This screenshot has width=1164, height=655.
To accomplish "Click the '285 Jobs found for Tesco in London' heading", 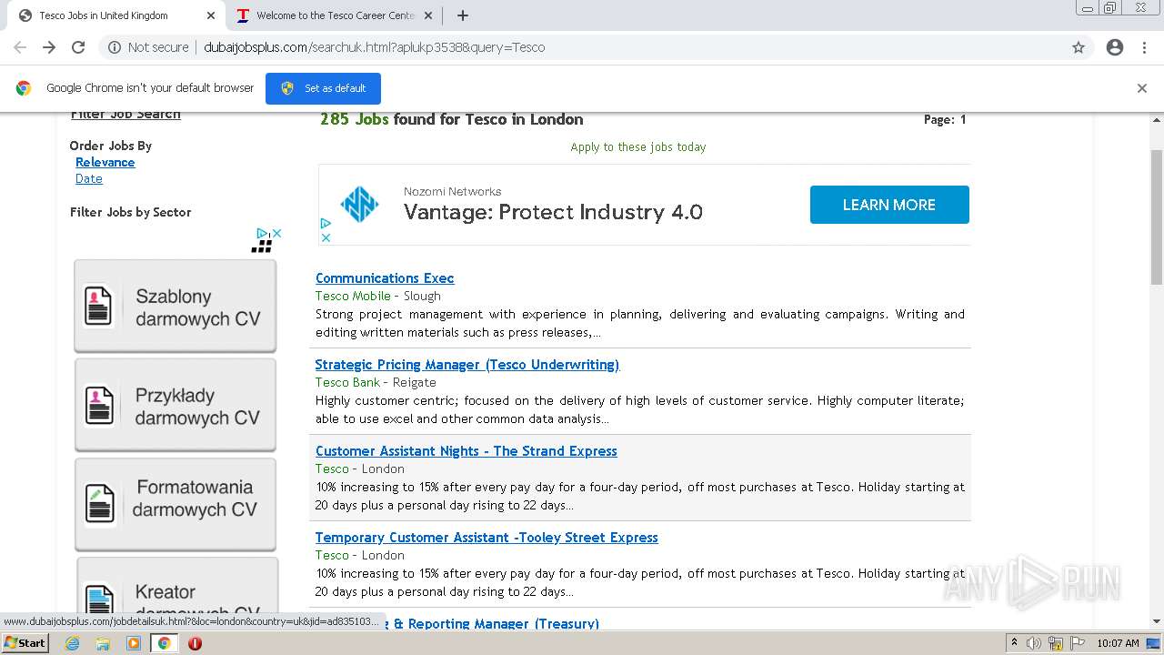I will tap(451, 119).
